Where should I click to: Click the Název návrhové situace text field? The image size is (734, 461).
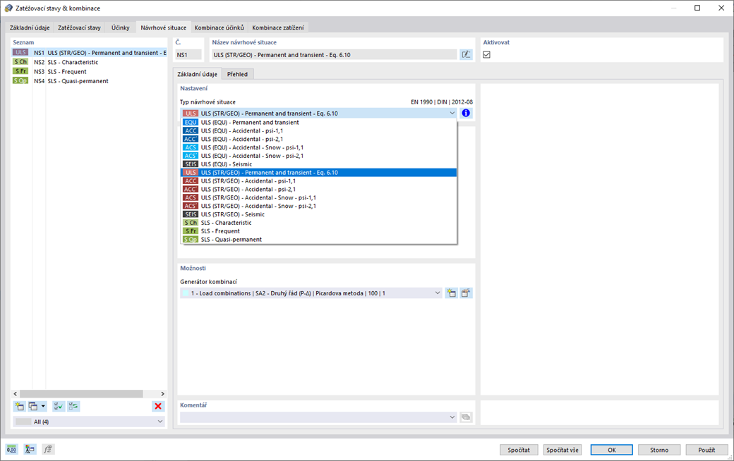click(335, 55)
